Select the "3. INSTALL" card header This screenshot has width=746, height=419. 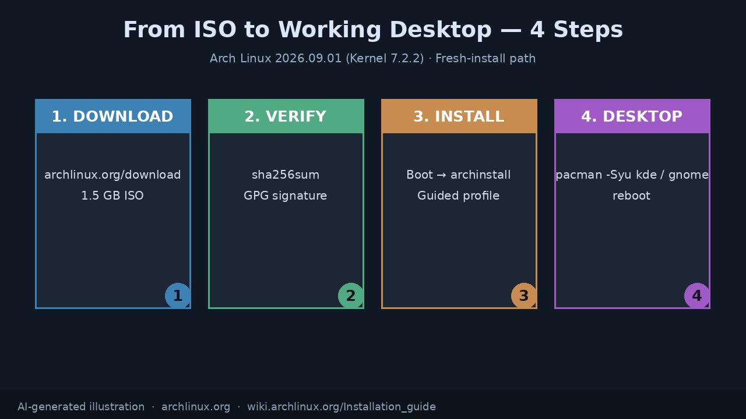pyautogui.click(x=459, y=116)
